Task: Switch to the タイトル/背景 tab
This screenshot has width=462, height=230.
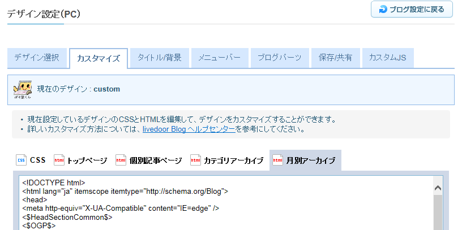Action: pos(159,58)
